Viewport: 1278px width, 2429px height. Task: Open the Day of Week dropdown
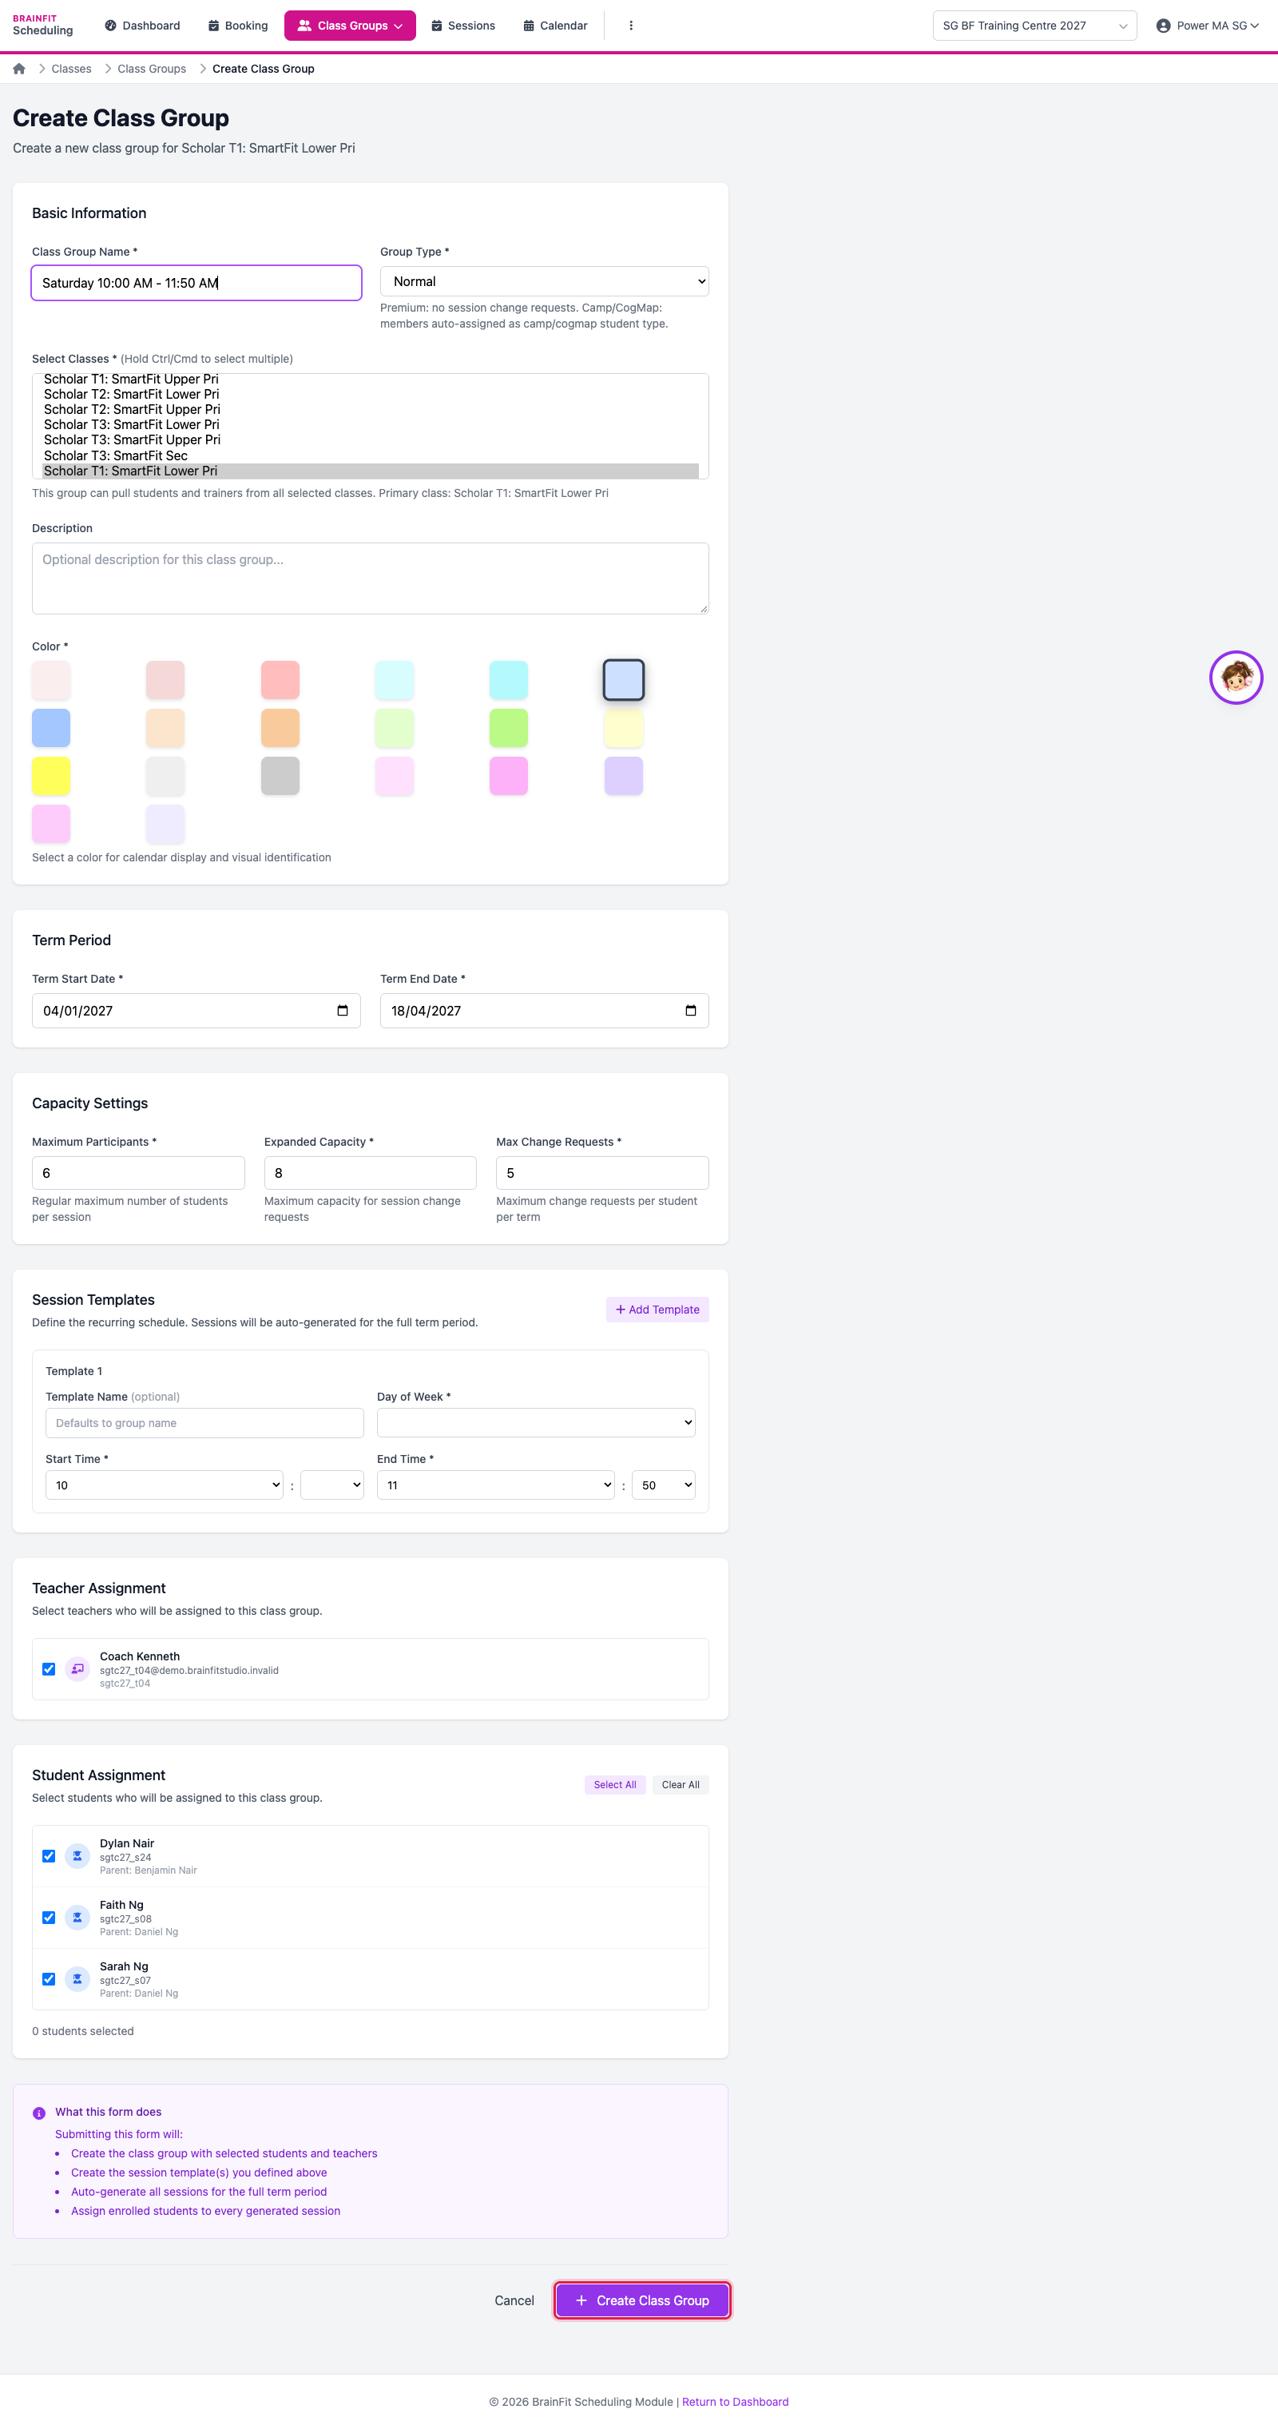[535, 1422]
